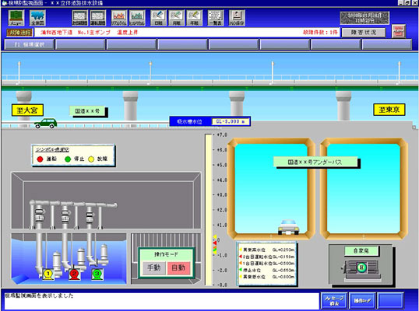
Task: Open the 全体図 overall map icon
Action: [37, 18]
